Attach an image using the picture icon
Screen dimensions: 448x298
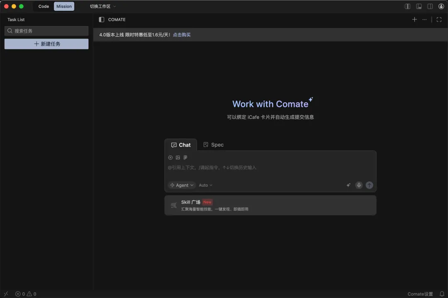coord(178,157)
